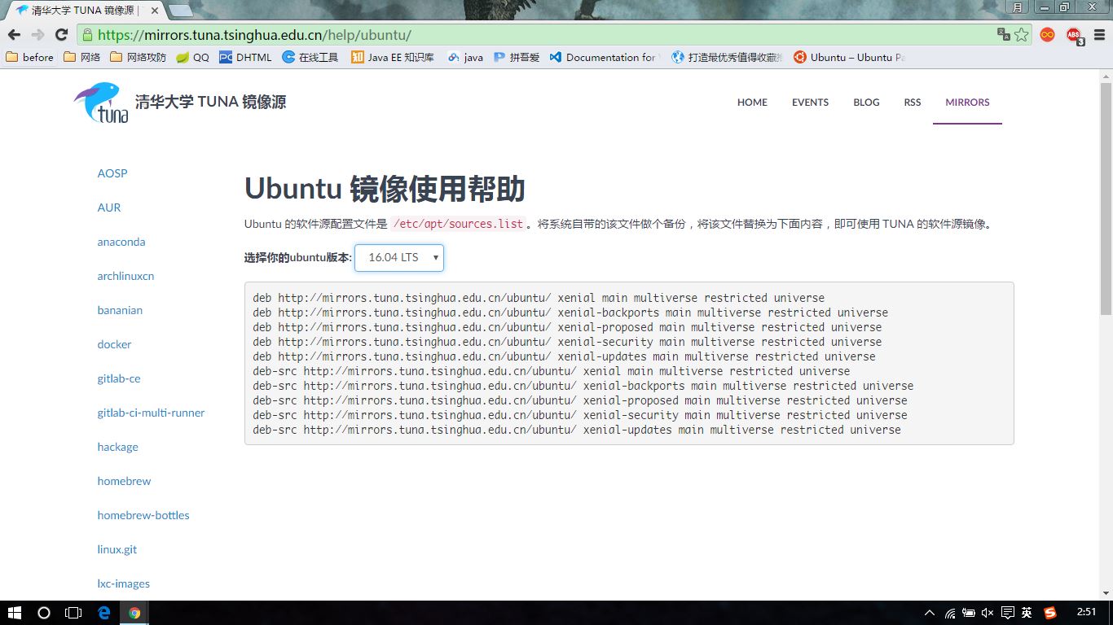1113x625 pixels.
Task: Open a new tab next to the TUNA tab
Action: [x=181, y=11]
